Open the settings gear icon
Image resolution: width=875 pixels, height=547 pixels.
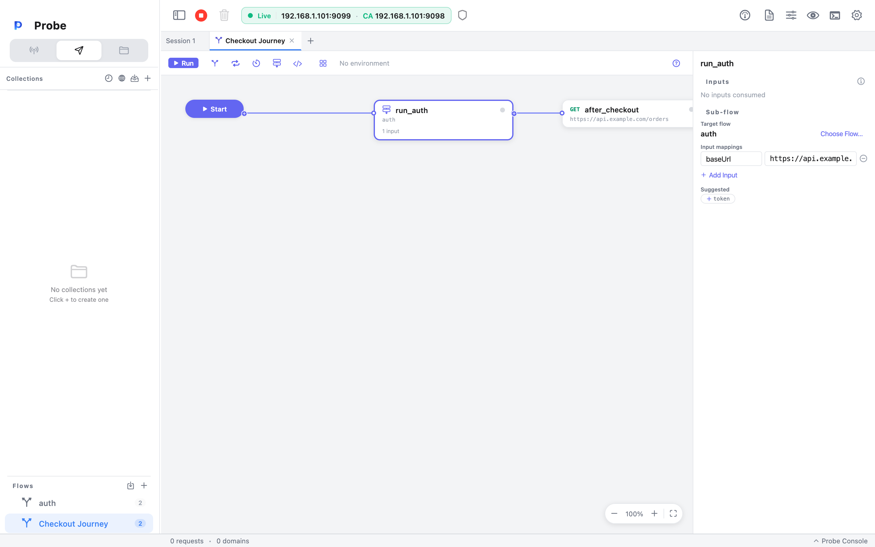[x=856, y=15]
